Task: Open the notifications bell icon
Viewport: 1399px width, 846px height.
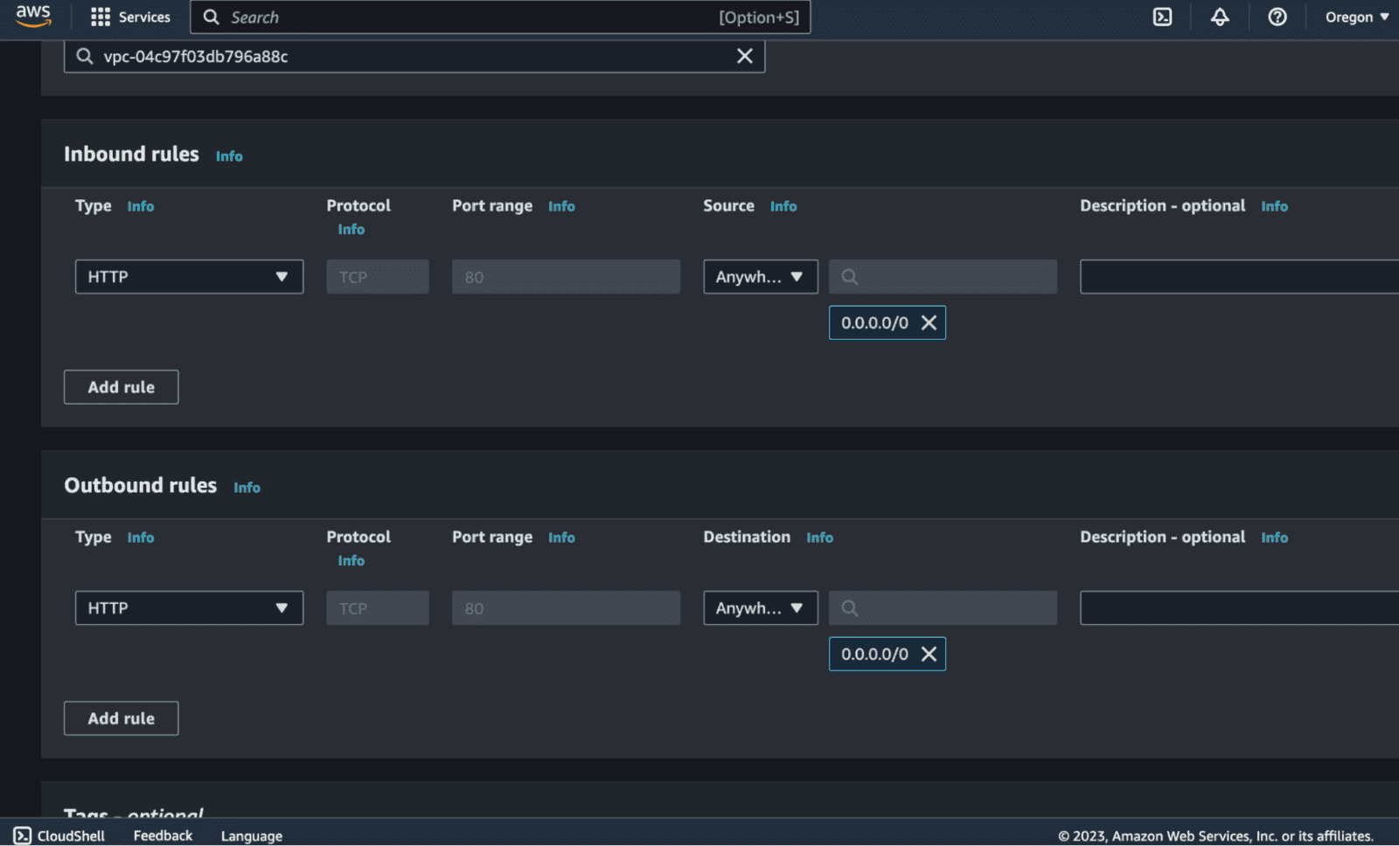Action: click(1220, 17)
